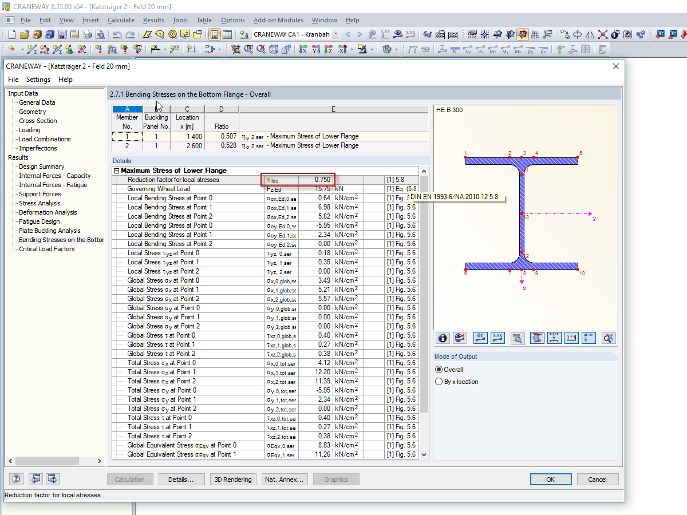The width and height of the screenshot is (687, 515).
Task: Click the zoom reset magnifier icon
Action: point(609,338)
